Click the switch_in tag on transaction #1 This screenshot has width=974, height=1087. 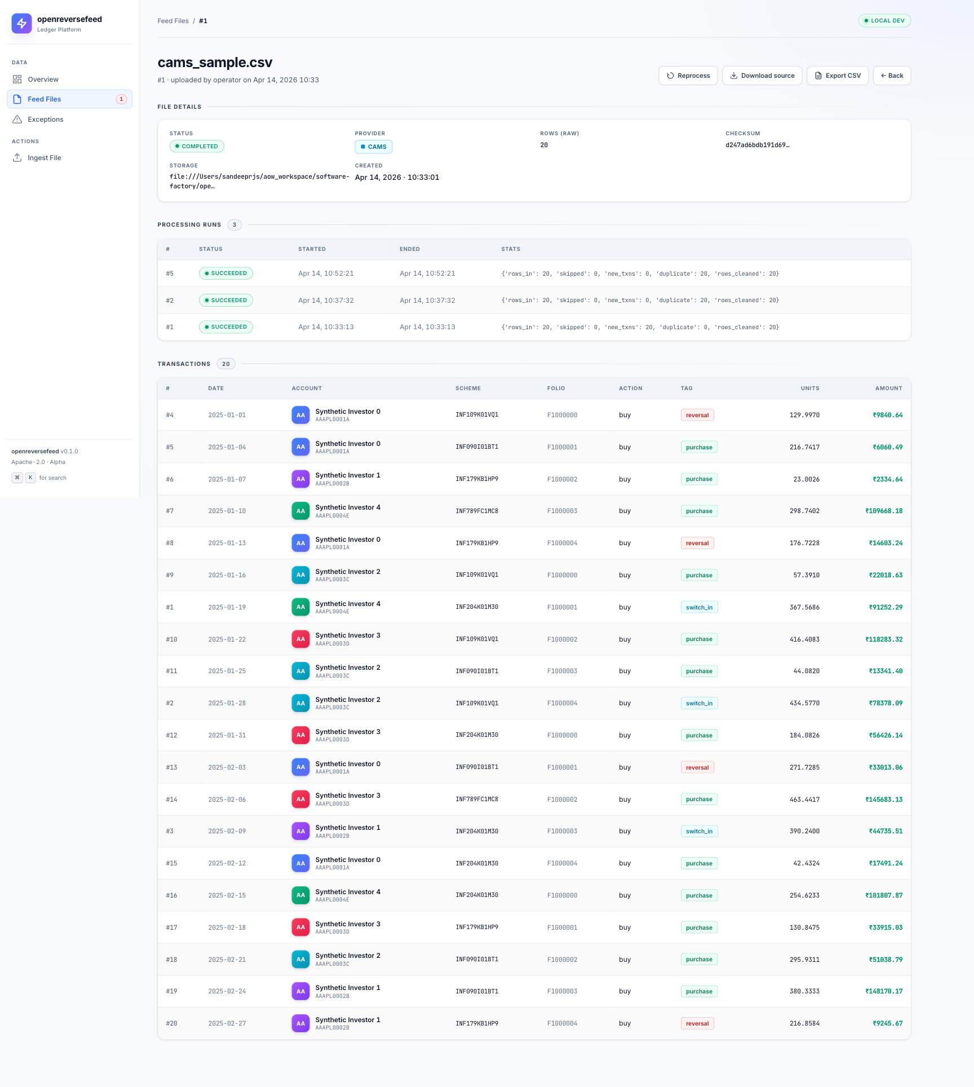pyautogui.click(x=699, y=607)
